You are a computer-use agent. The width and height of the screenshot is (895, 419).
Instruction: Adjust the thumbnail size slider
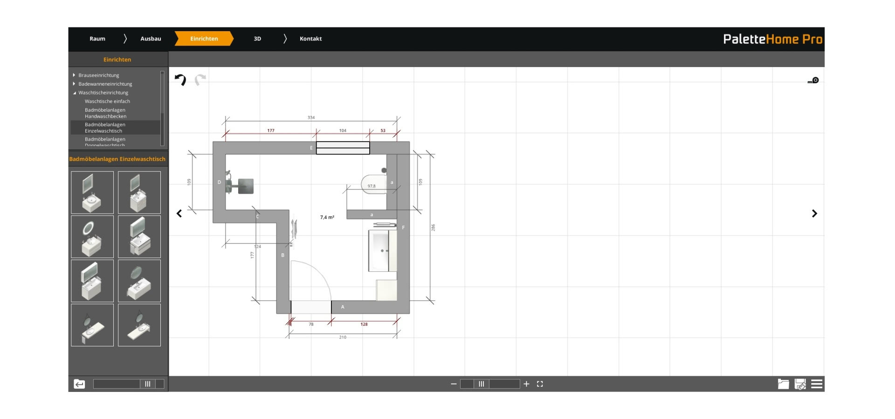coord(147,384)
